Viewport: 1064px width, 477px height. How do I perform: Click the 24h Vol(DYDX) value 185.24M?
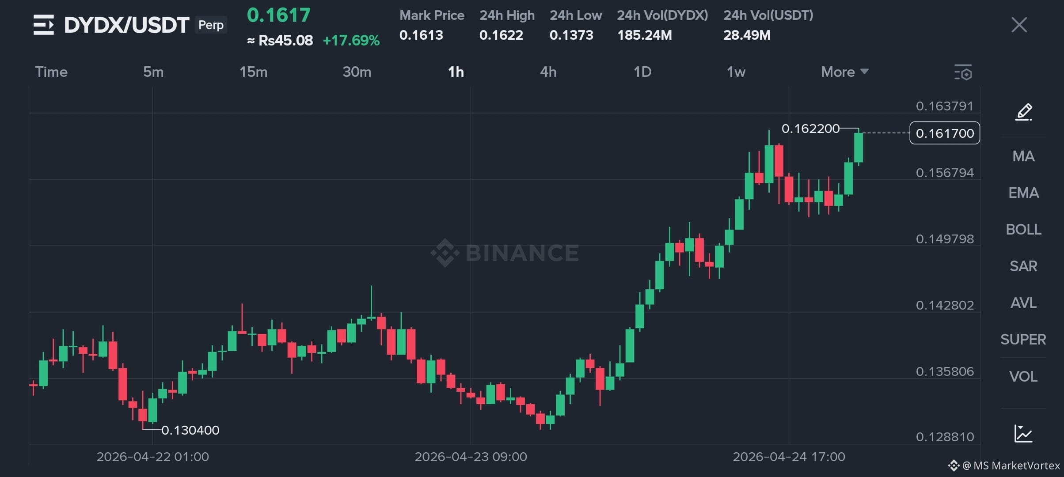pos(645,35)
